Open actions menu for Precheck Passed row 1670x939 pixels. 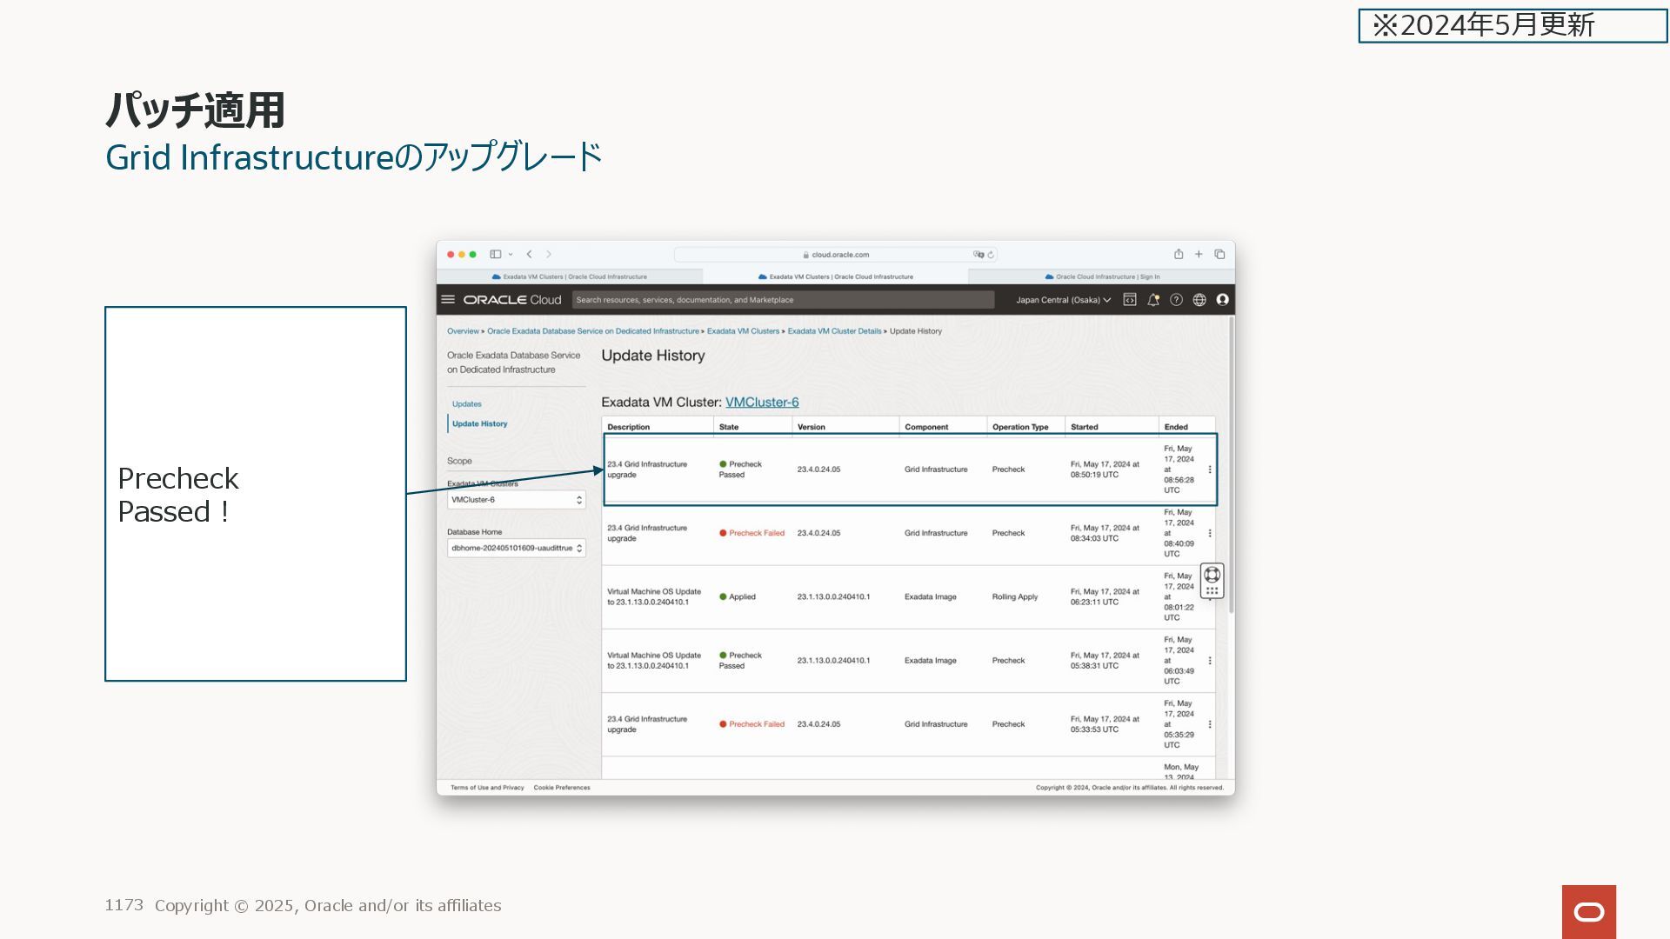coord(1209,469)
